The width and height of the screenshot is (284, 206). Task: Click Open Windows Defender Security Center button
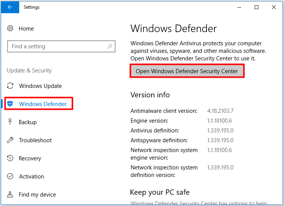click(x=187, y=71)
